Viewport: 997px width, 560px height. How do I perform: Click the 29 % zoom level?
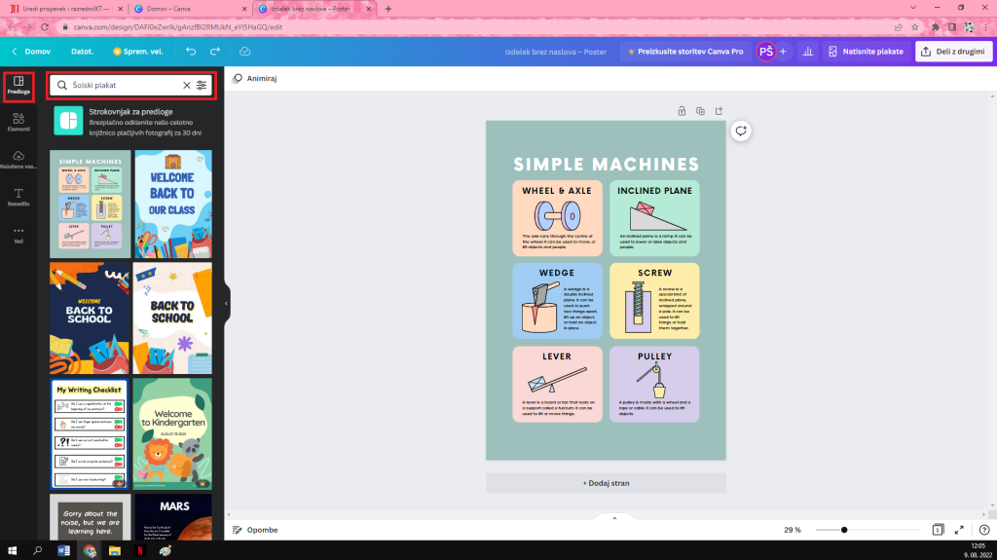(793, 530)
